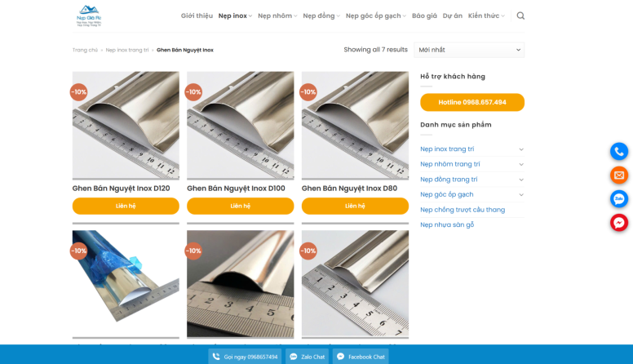Tap the Zalo Chat button in bottom bar
This screenshot has width=633, height=364.
tap(307, 357)
